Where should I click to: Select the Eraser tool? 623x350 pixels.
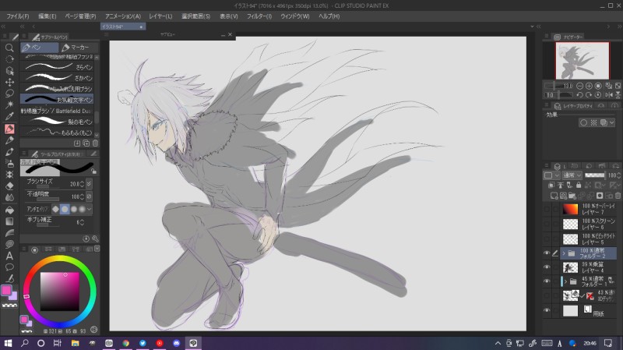point(10,186)
